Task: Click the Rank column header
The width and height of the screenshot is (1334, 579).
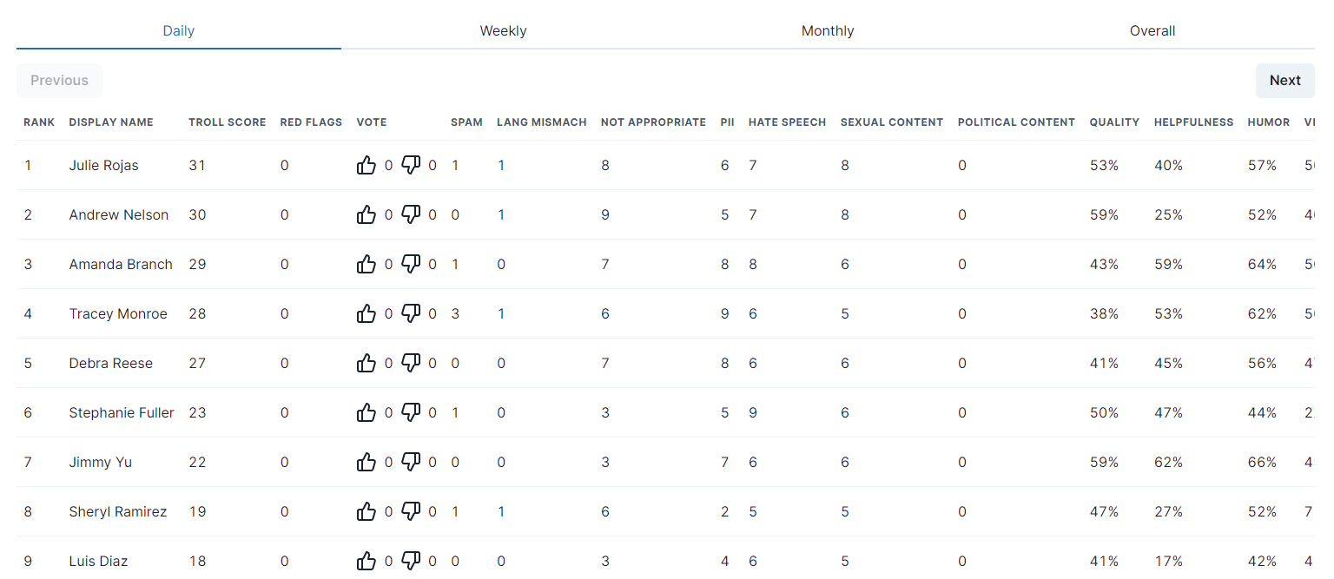Action: [x=39, y=122]
